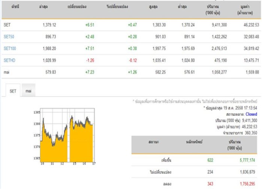The height and width of the screenshot is (189, 262).
Task: Open the SET100 index link
Action: [10, 48]
